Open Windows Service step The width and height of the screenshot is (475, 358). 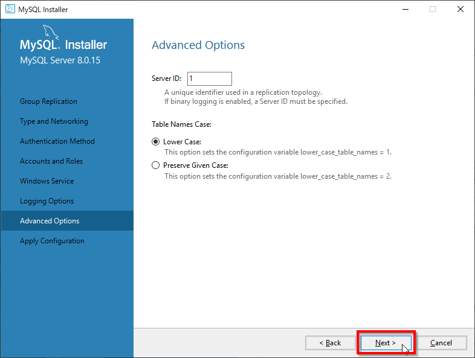47,181
